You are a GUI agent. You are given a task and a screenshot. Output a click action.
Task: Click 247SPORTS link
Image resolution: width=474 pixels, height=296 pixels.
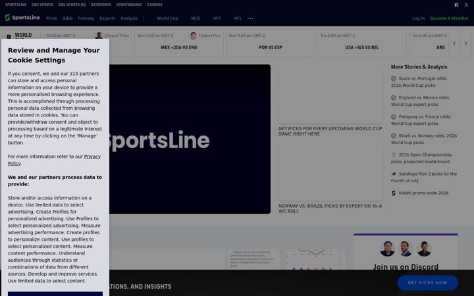coord(101,5)
